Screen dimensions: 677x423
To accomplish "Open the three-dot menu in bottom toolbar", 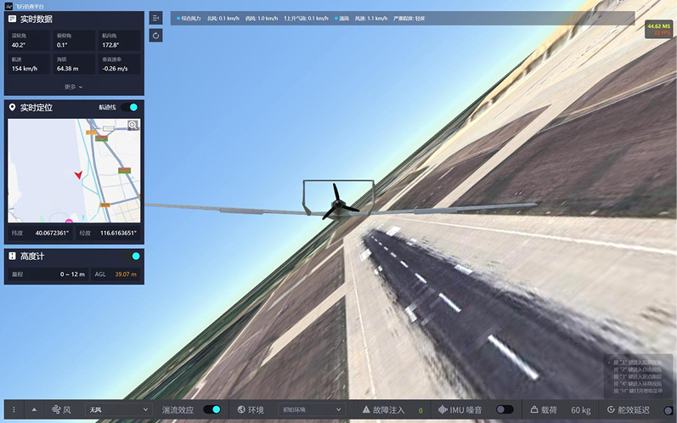I will [x=14, y=409].
